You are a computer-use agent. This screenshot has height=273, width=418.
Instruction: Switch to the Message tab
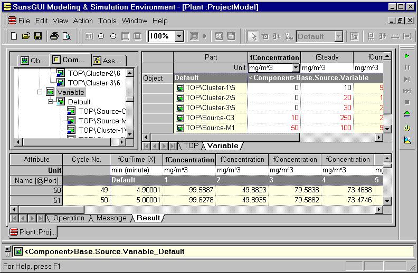[x=111, y=218]
